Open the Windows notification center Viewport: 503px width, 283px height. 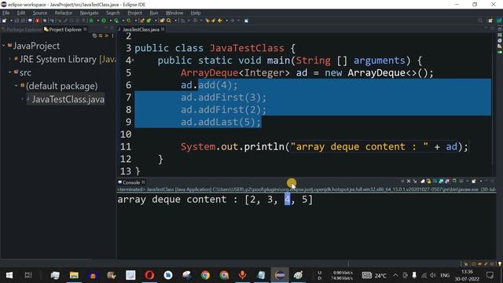490,275
